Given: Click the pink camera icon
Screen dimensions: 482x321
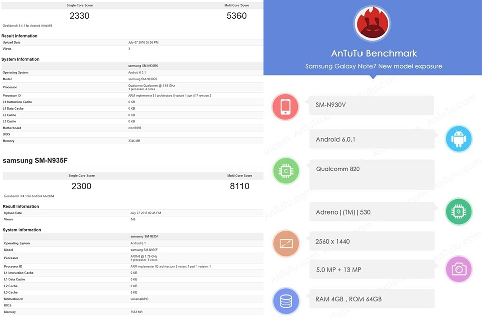Looking at the screenshot, I should tap(458, 269).
